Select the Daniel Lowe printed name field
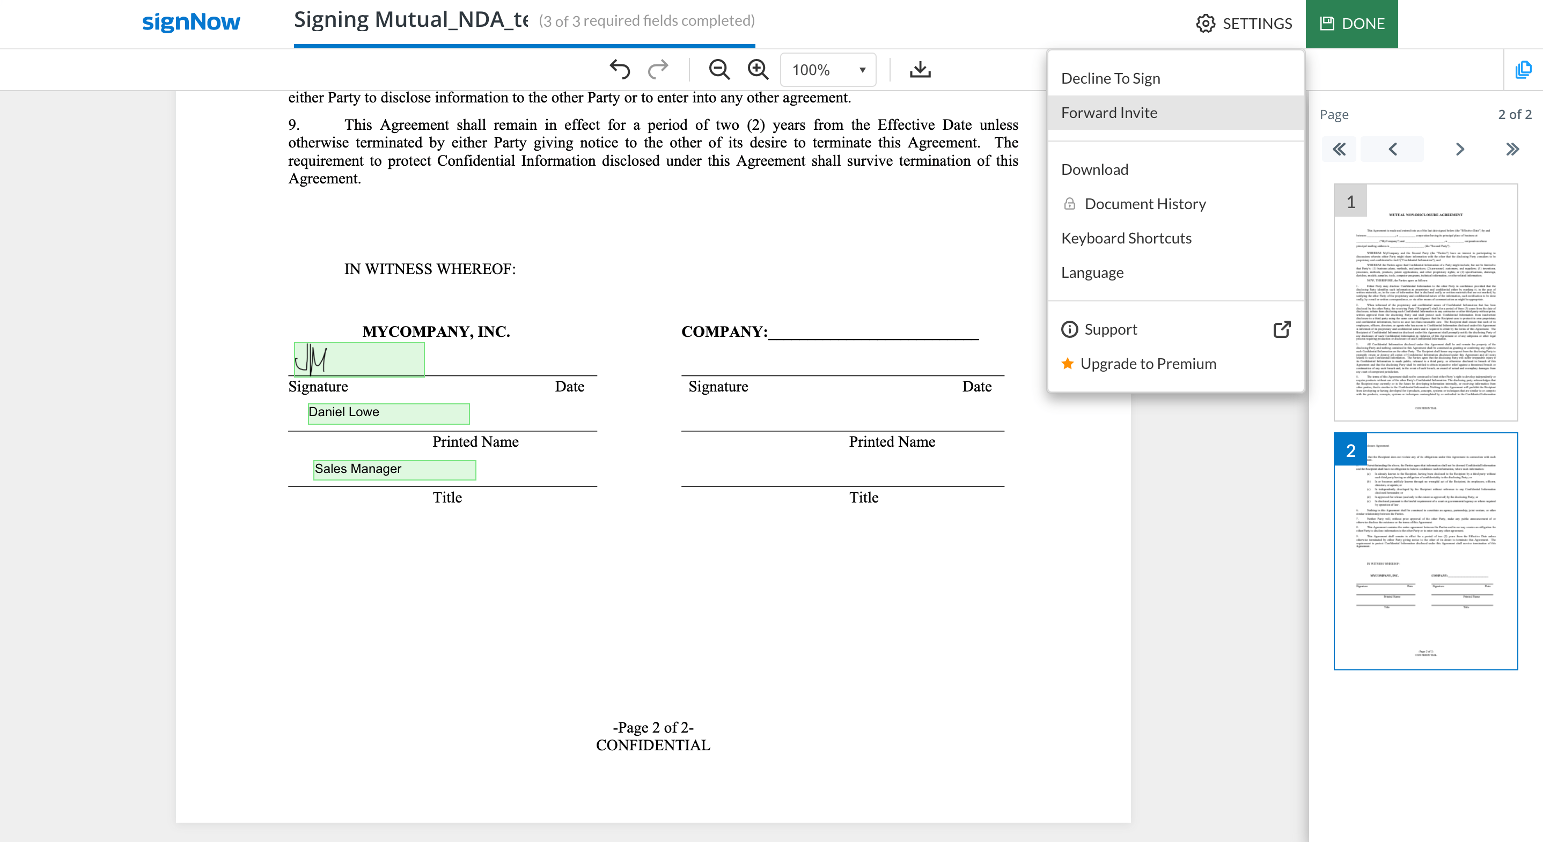The image size is (1543, 842). (x=387, y=412)
